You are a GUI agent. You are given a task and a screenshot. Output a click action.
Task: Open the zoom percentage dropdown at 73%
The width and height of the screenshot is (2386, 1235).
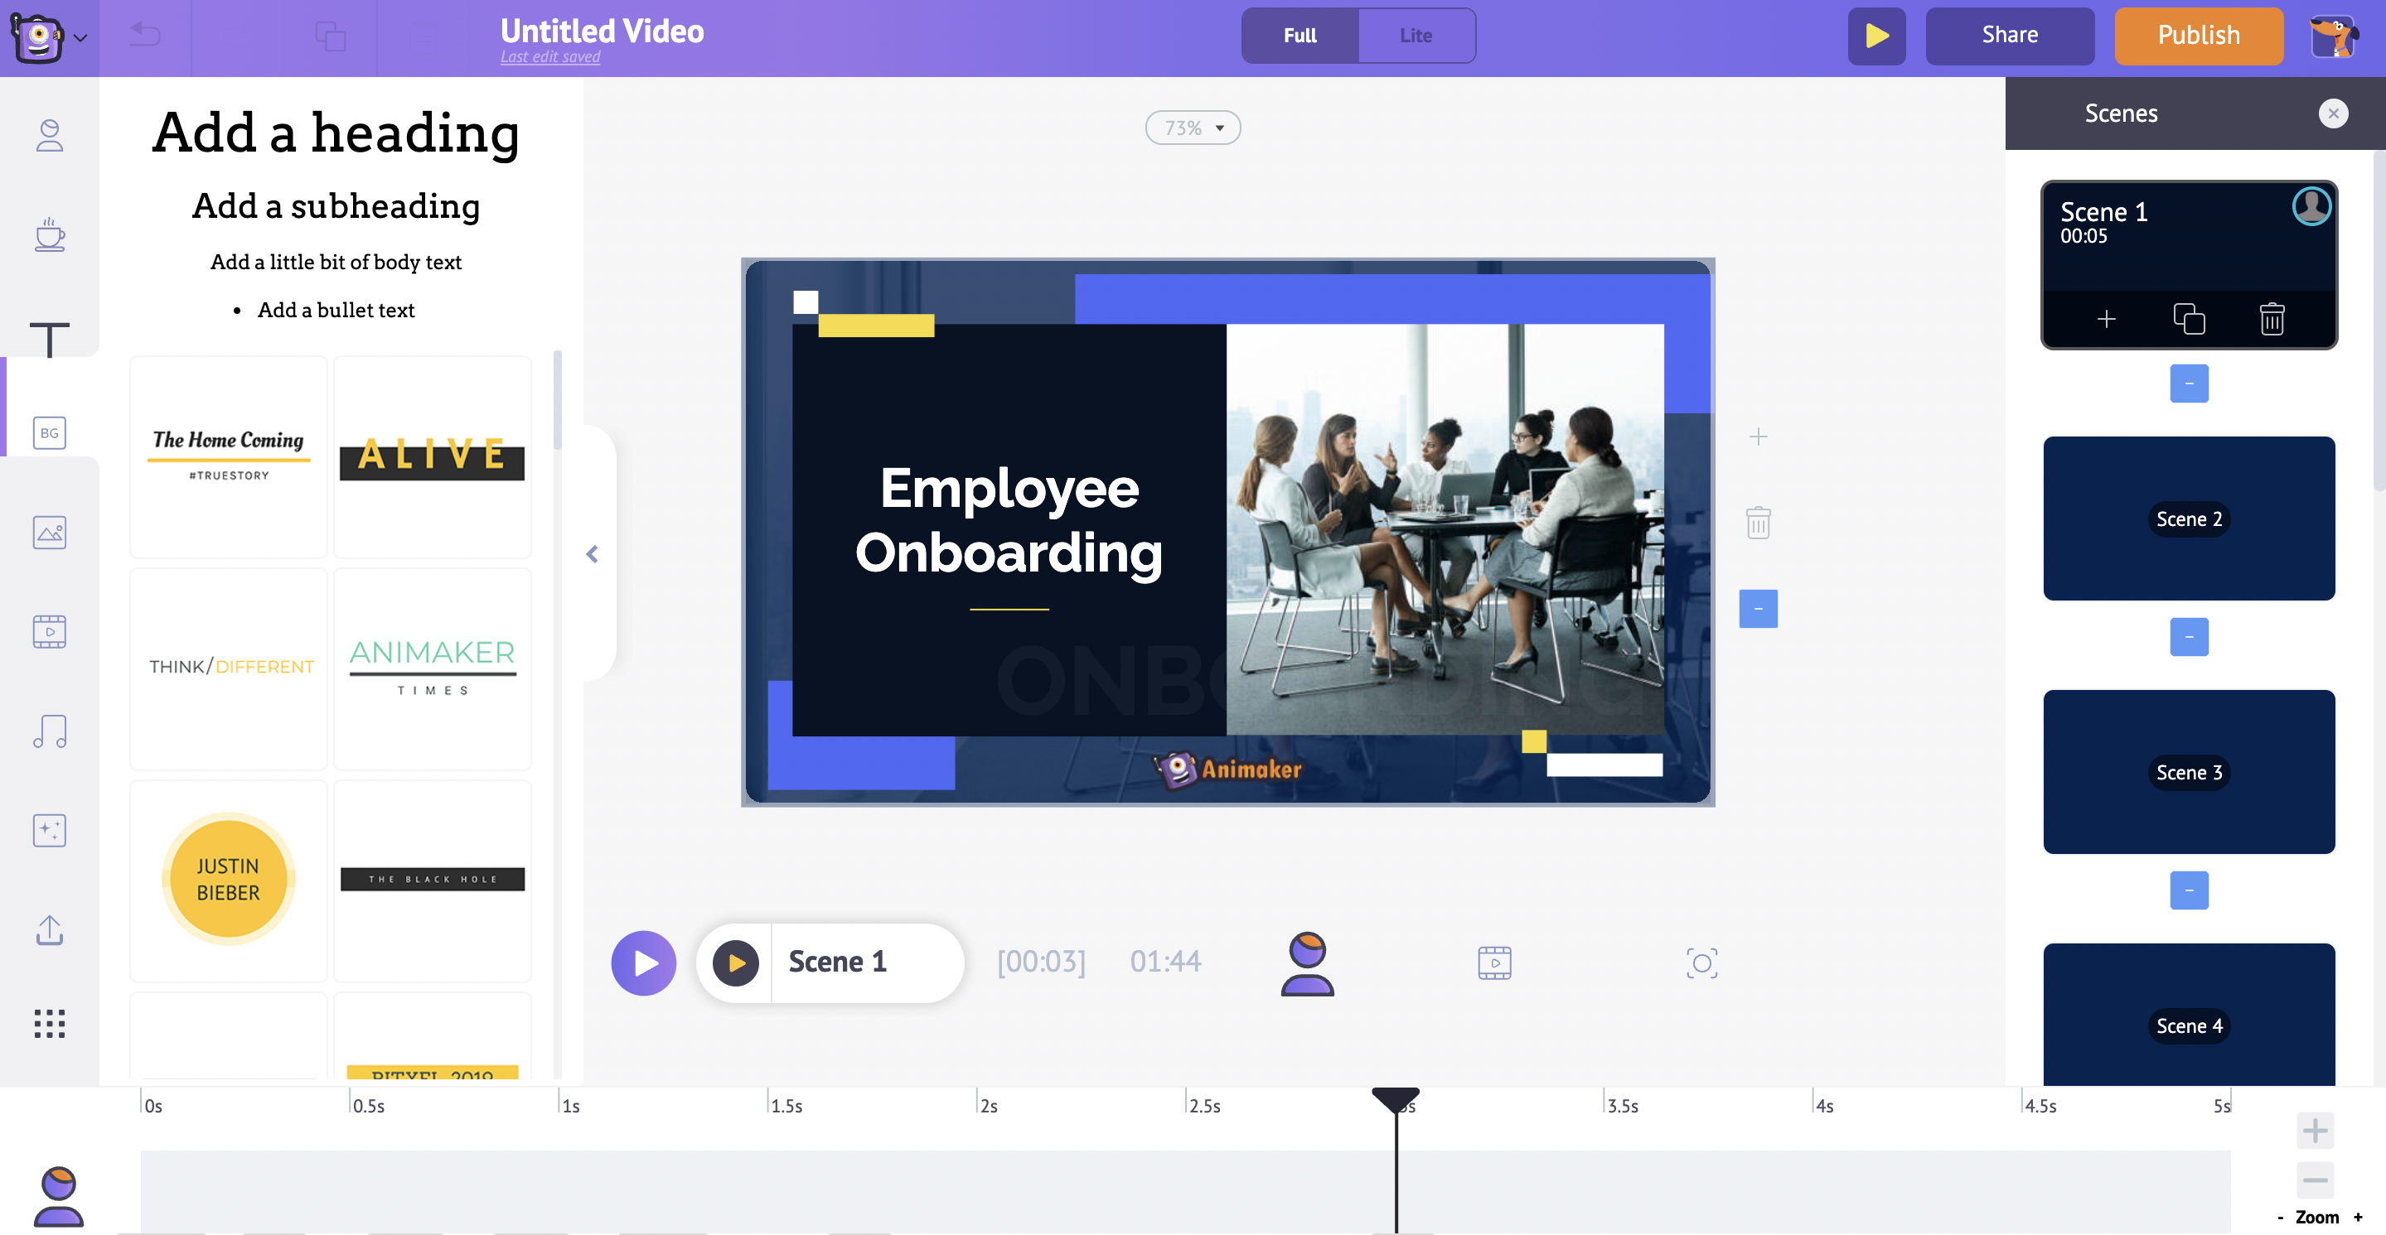pos(1193,128)
